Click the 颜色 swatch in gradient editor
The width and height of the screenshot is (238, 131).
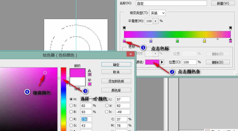click(x=152, y=62)
